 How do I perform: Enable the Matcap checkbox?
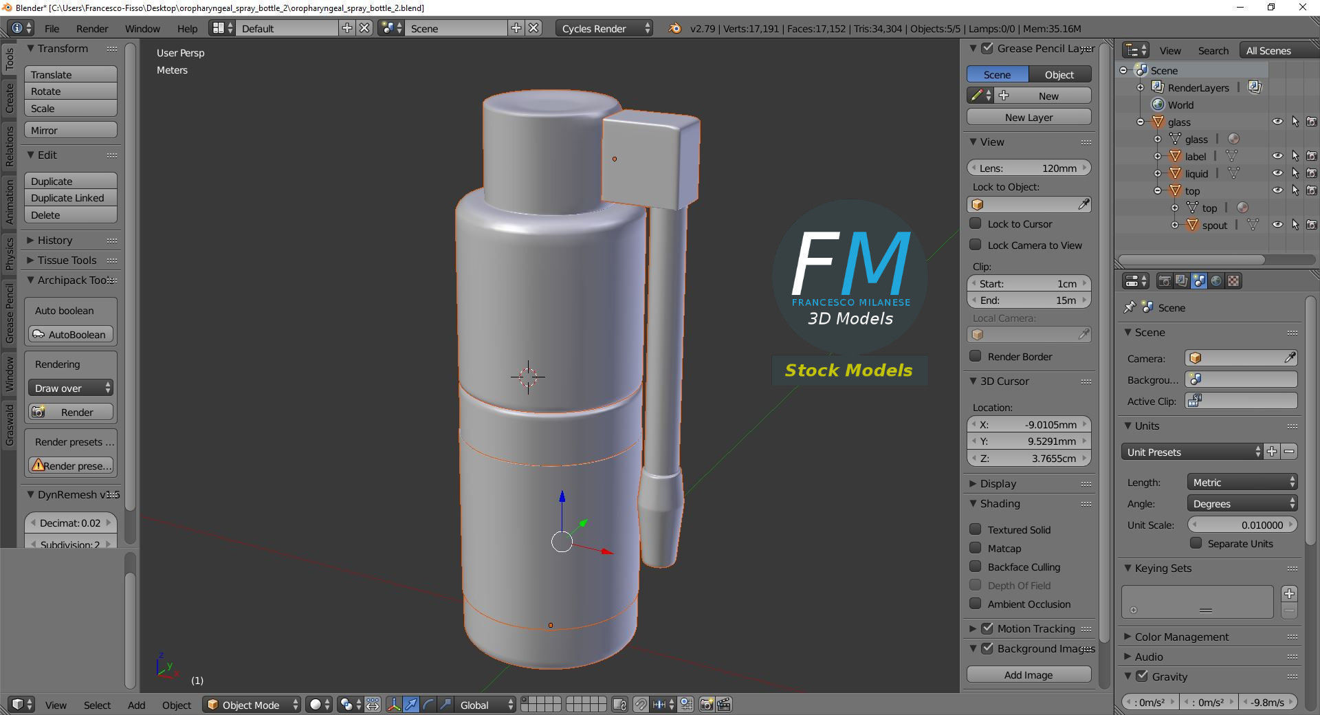coord(975,548)
